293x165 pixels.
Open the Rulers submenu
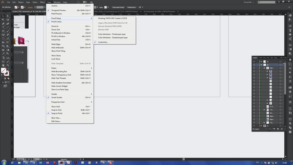click(x=70, y=68)
